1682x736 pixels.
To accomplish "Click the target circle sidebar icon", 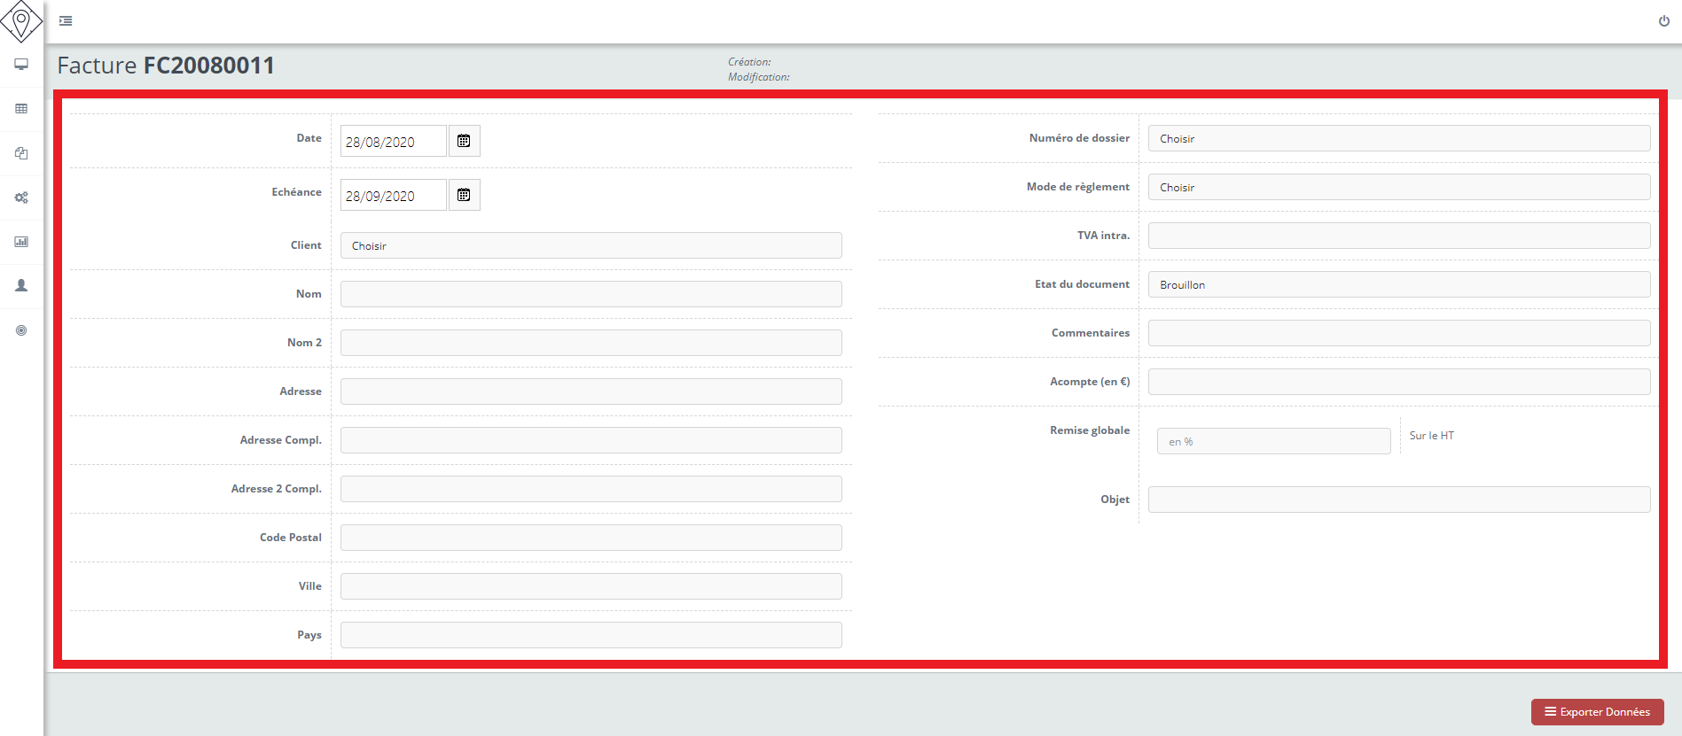I will [x=21, y=330].
